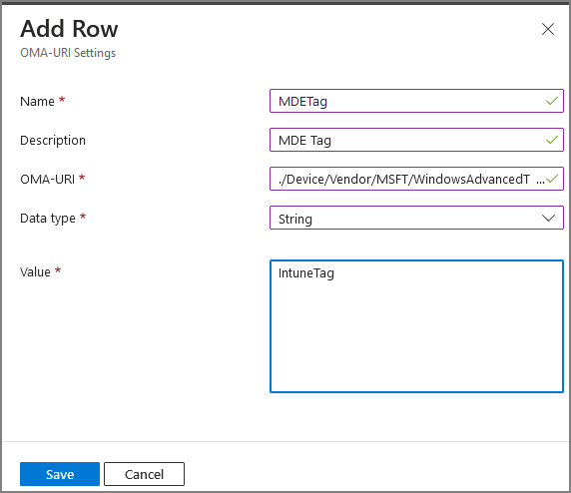Close the Add Row panel
This screenshot has height=493, width=571.
coord(548,29)
